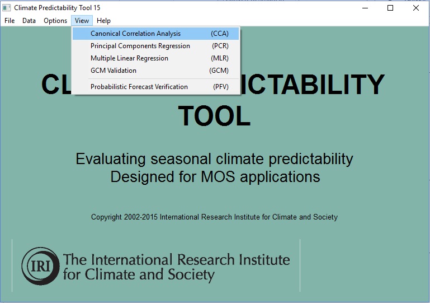Click the IRI circular logo
The height and width of the screenshot is (303, 430).
click(41, 266)
